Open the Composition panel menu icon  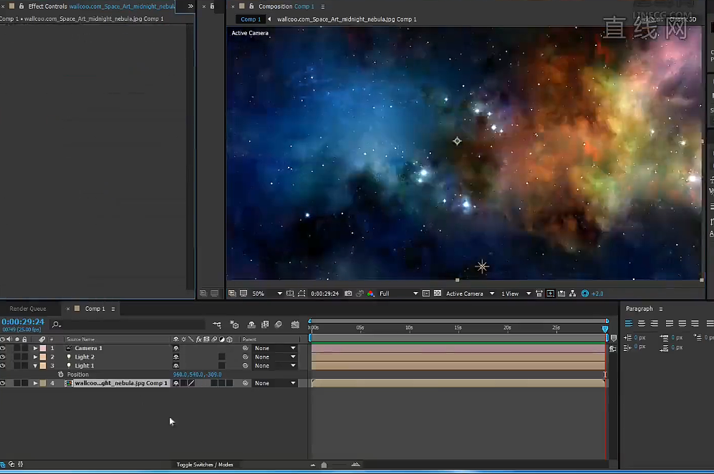[x=323, y=7]
